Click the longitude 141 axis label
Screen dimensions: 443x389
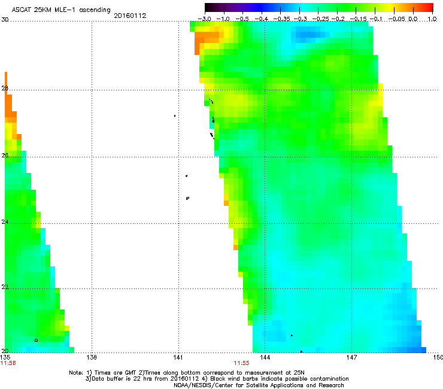click(x=178, y=357)
